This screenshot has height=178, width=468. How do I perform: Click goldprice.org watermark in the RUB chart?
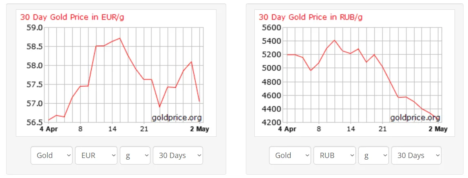(x=415, y=118)
